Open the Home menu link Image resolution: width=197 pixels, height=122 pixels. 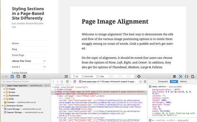coord(15,44)
